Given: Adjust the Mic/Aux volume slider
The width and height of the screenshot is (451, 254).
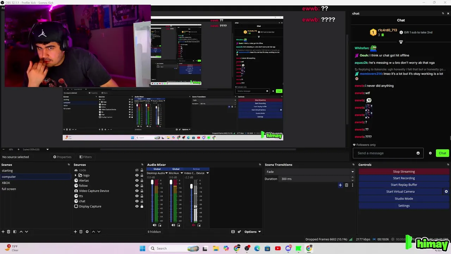Looking at the screenshot, I should [171, 182].
